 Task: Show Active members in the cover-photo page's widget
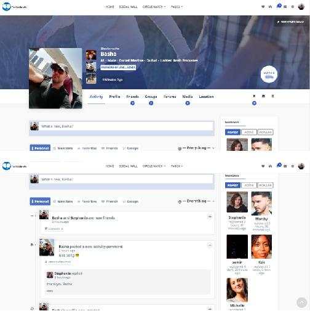[x=249, y=132]
